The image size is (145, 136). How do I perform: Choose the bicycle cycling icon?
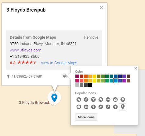101,107
